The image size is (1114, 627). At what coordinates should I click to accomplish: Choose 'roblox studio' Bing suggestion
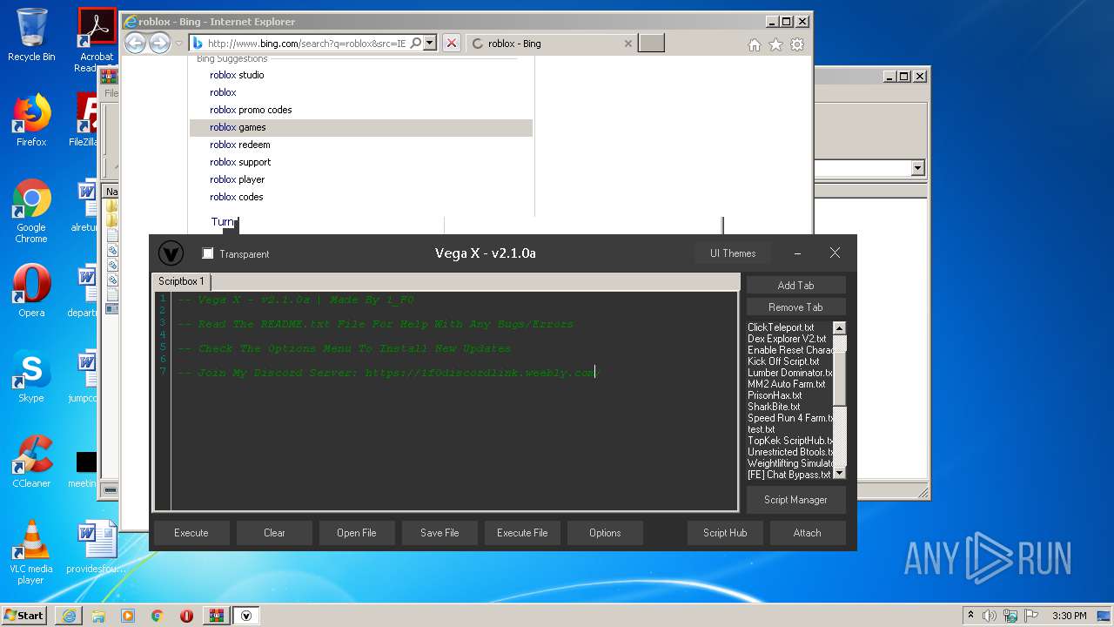tap(237, 75)
